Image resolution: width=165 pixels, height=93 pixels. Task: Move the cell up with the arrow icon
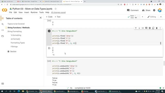[x=136, y=28]
